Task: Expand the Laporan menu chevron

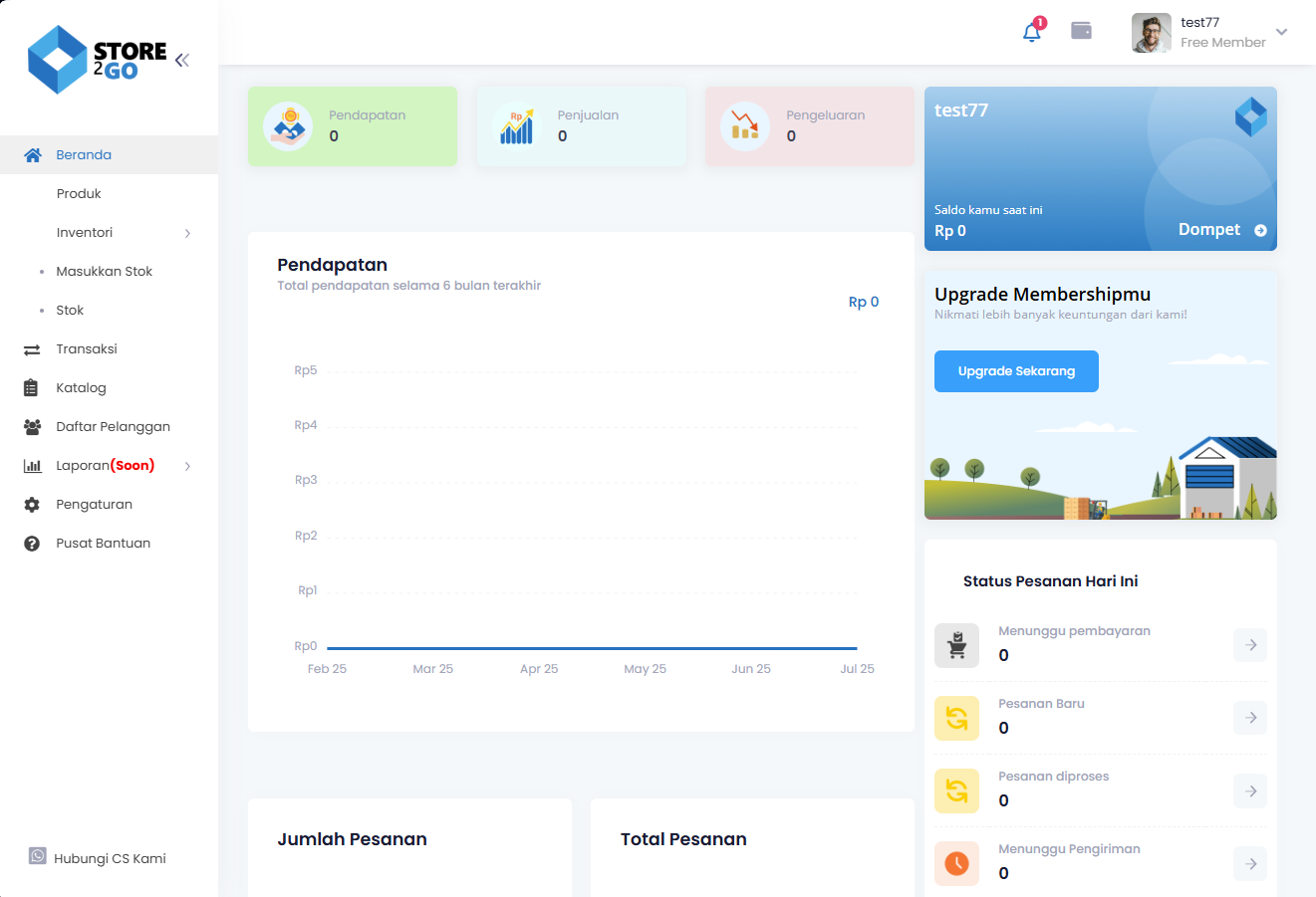Action: point(187,466)
